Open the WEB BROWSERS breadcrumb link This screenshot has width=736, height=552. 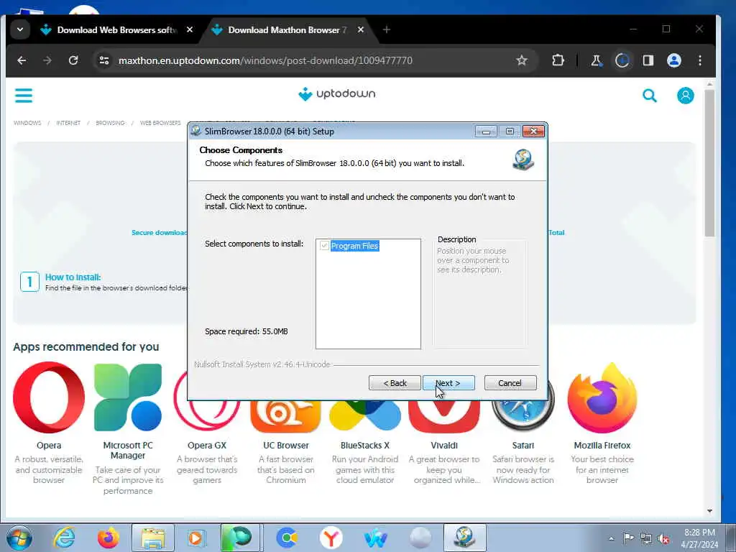160,123
